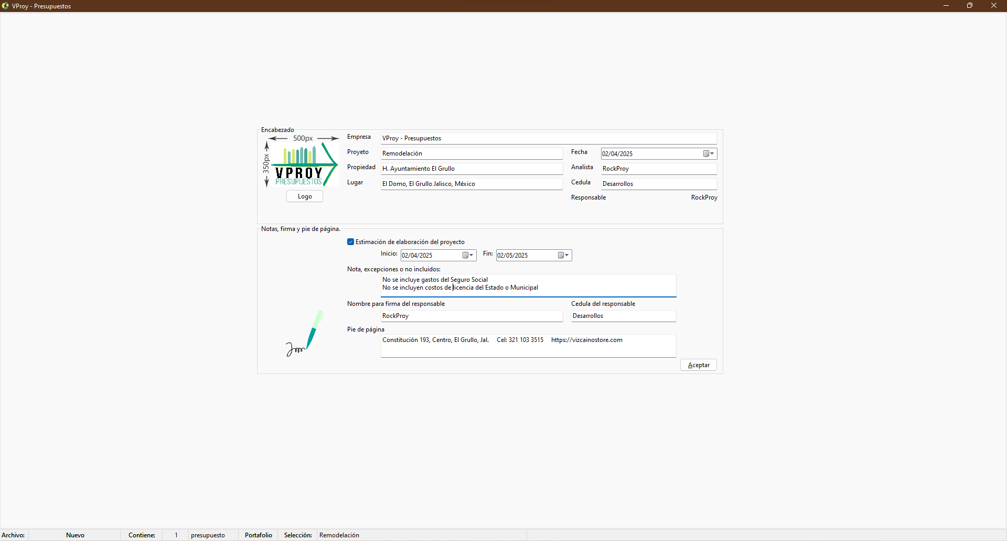1007x541 pixels.
Task: Click the Empresa text field
Action: 548,138
